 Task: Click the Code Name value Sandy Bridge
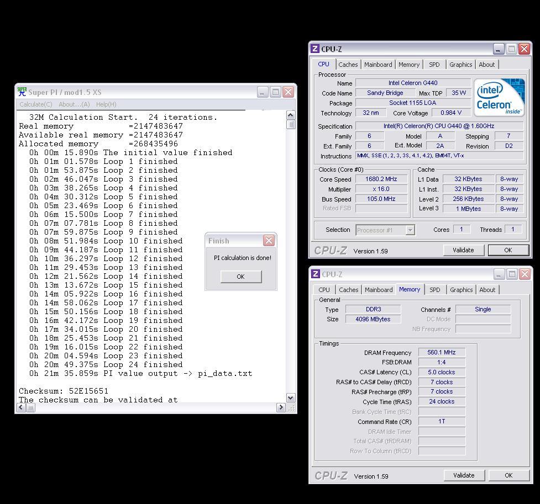click(385, 93)
